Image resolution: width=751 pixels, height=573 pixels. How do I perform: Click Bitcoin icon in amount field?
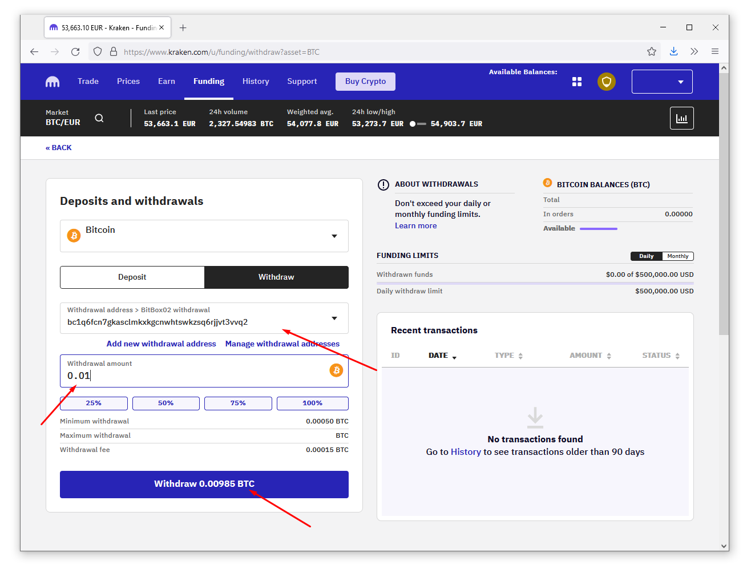(x=337, y=370)
